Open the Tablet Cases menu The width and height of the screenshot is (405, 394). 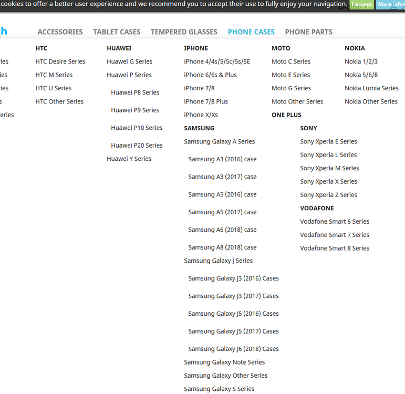(x=117, y=32)
